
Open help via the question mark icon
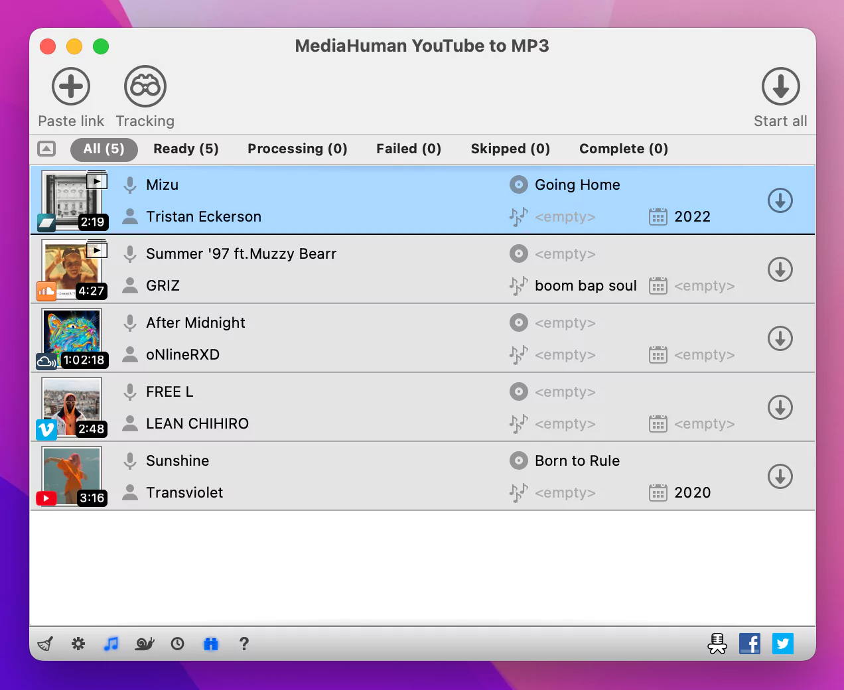point(244,644)
